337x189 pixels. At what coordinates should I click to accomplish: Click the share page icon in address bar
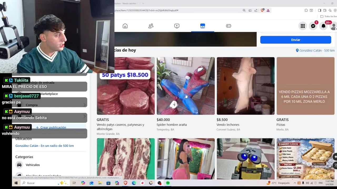tap(256, 10)
